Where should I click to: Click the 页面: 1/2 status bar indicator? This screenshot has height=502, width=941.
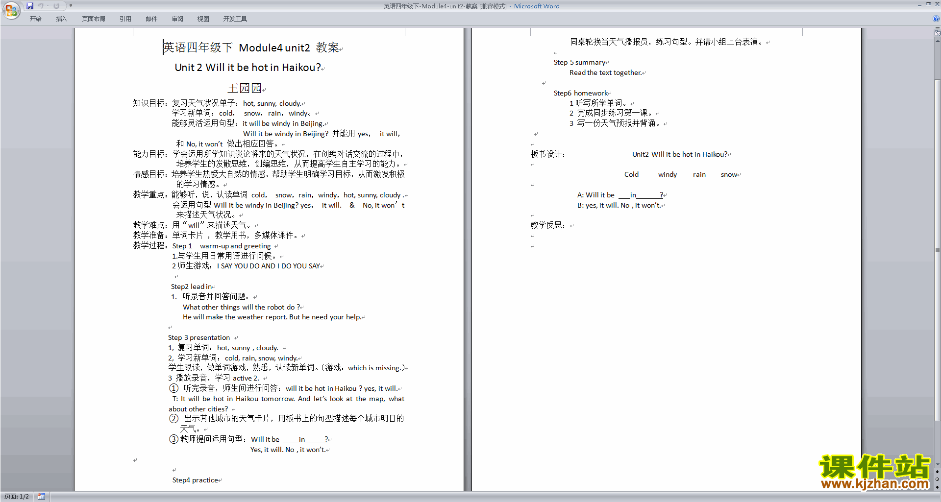click(x=17, y=497)
